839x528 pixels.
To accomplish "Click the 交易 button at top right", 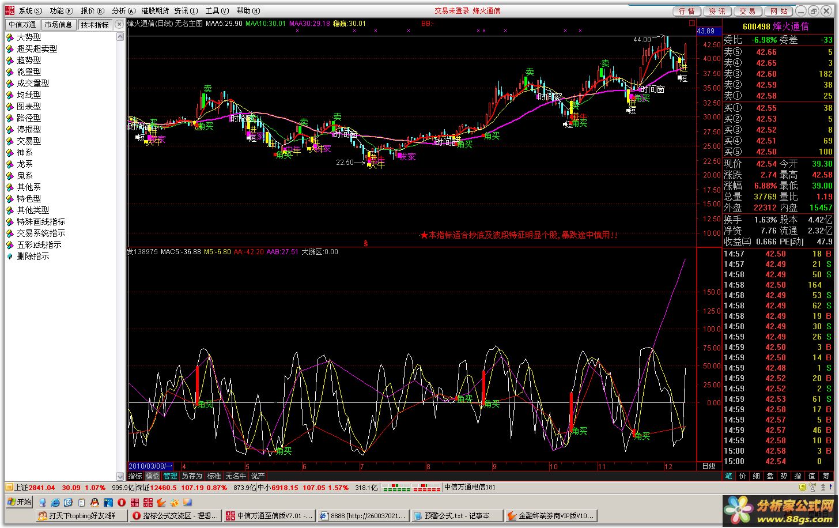I will click(748, 12).
